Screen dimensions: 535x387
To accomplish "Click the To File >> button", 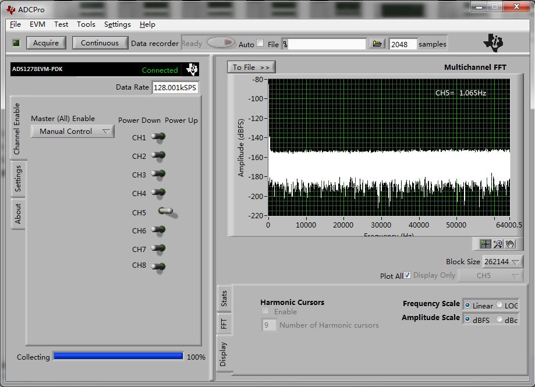I will pyautogui.click(x=251, y=68).
